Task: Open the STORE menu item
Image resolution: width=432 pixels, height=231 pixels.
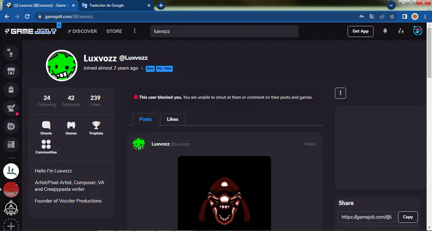Action: (114, 31)
